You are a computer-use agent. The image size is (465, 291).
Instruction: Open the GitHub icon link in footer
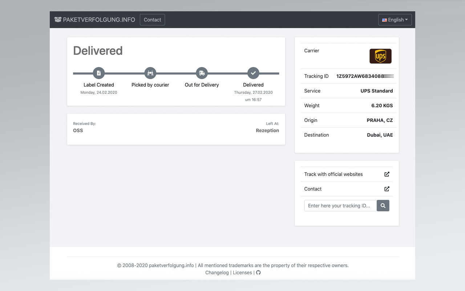point(258,272)
